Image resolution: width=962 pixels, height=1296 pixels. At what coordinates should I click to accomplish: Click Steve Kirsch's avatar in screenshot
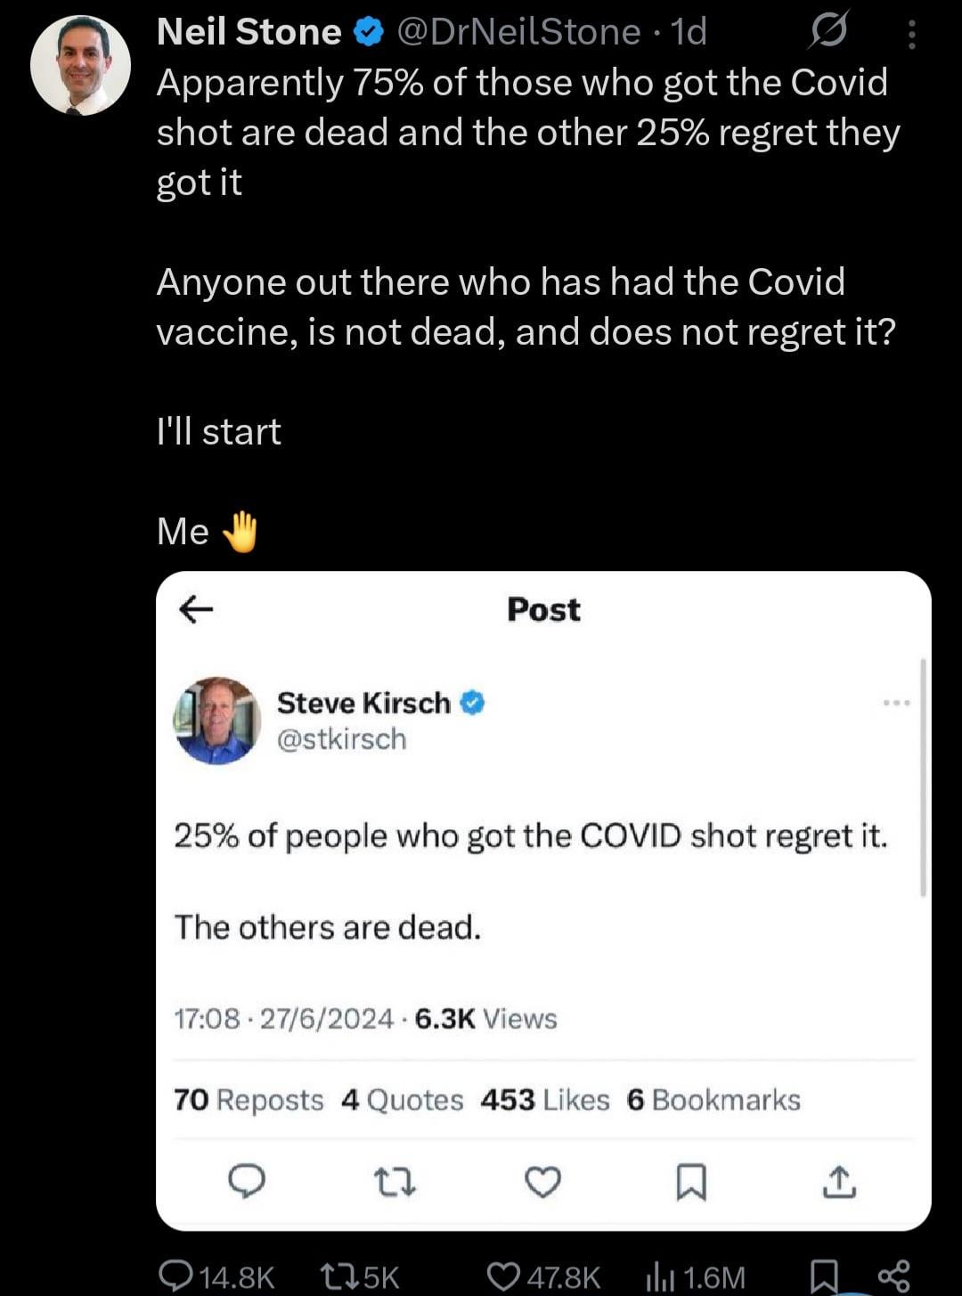coord(216,721)
